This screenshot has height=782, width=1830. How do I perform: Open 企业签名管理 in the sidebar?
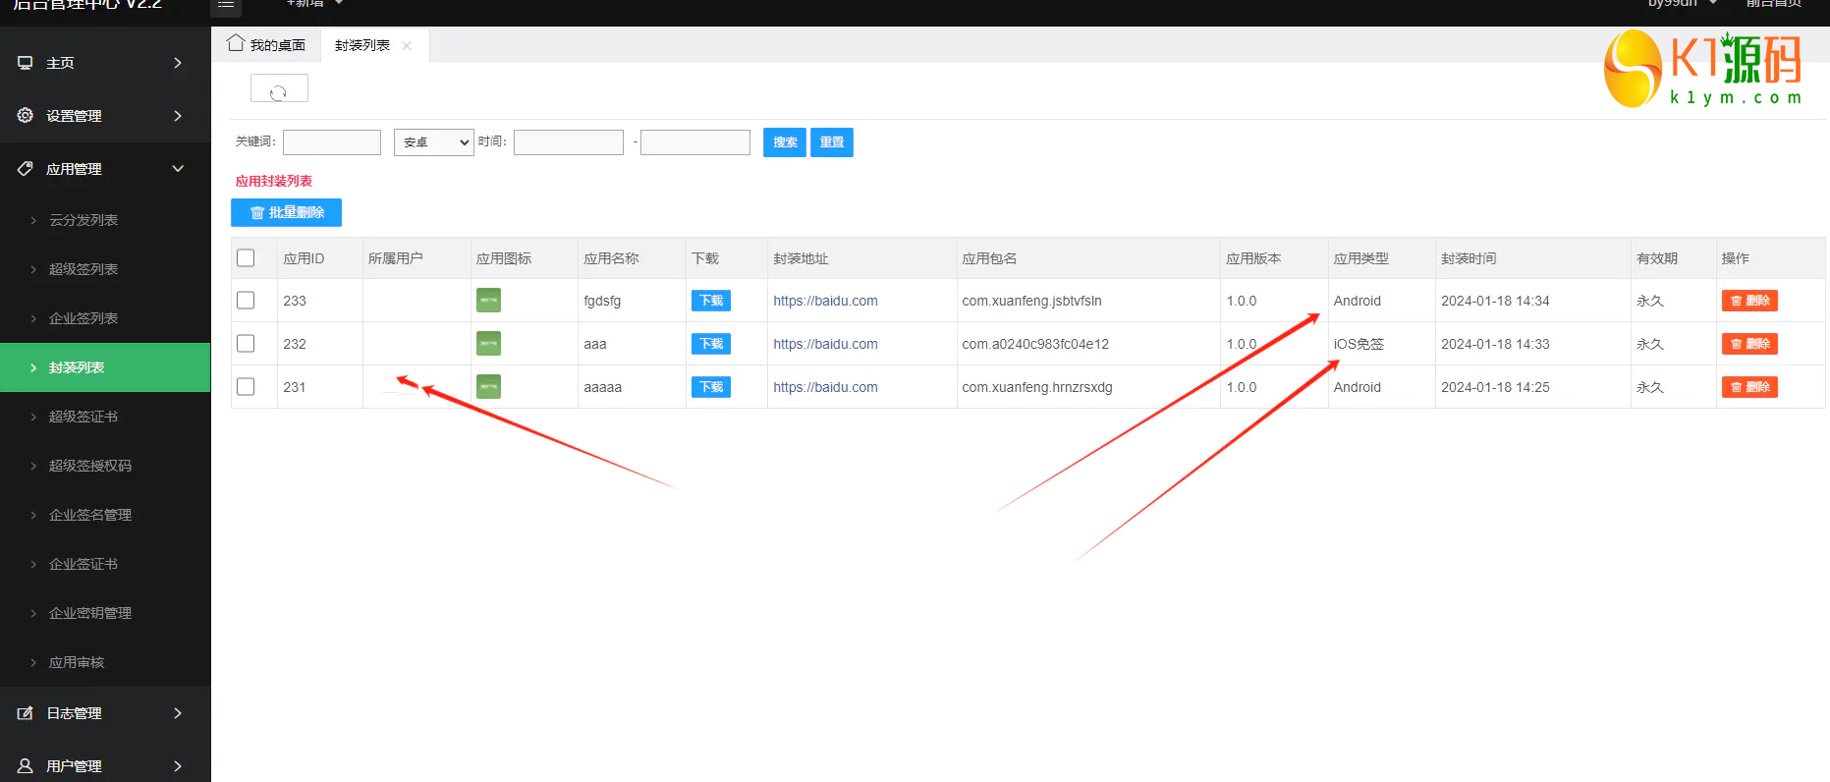(x=105, y=515)
